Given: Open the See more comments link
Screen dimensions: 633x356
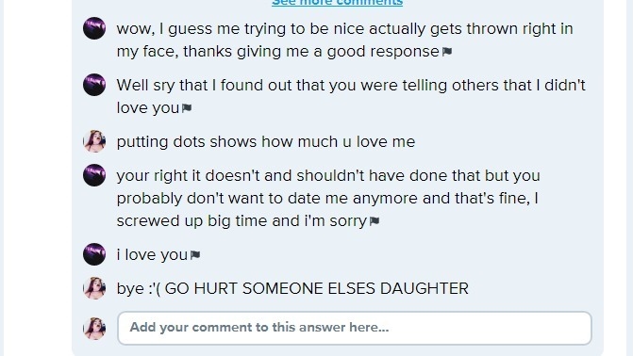Looking at the screenshot, I should (337, 3).
